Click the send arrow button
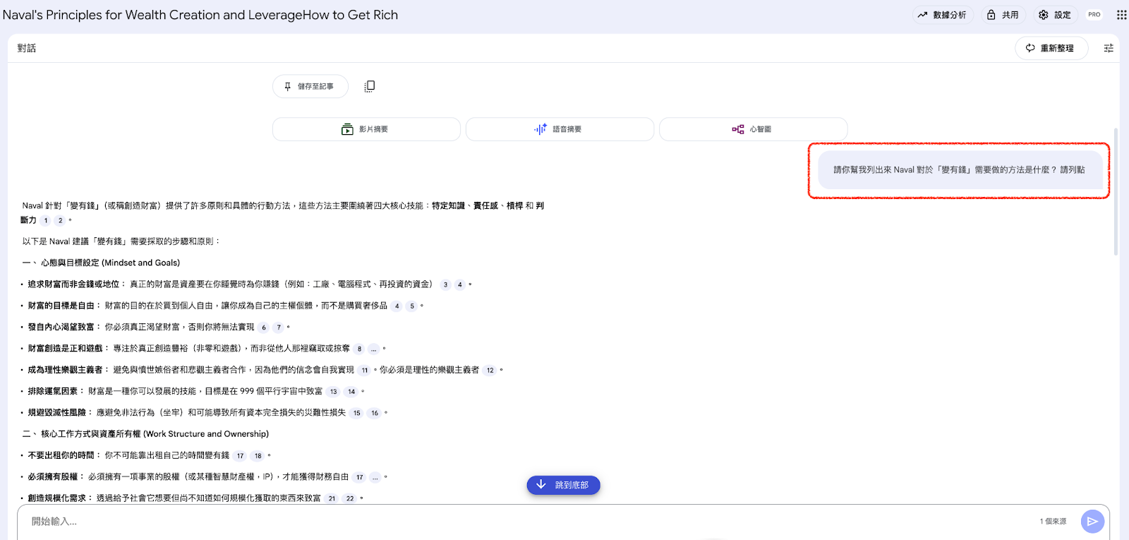Image resolution: width=1129 pixels, height=540 pixels. pos(1092,522)
